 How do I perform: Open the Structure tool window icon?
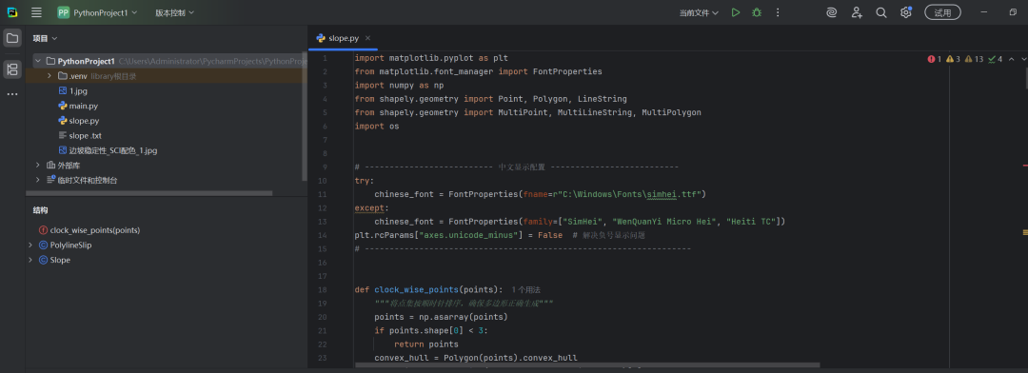coord(12,69)
